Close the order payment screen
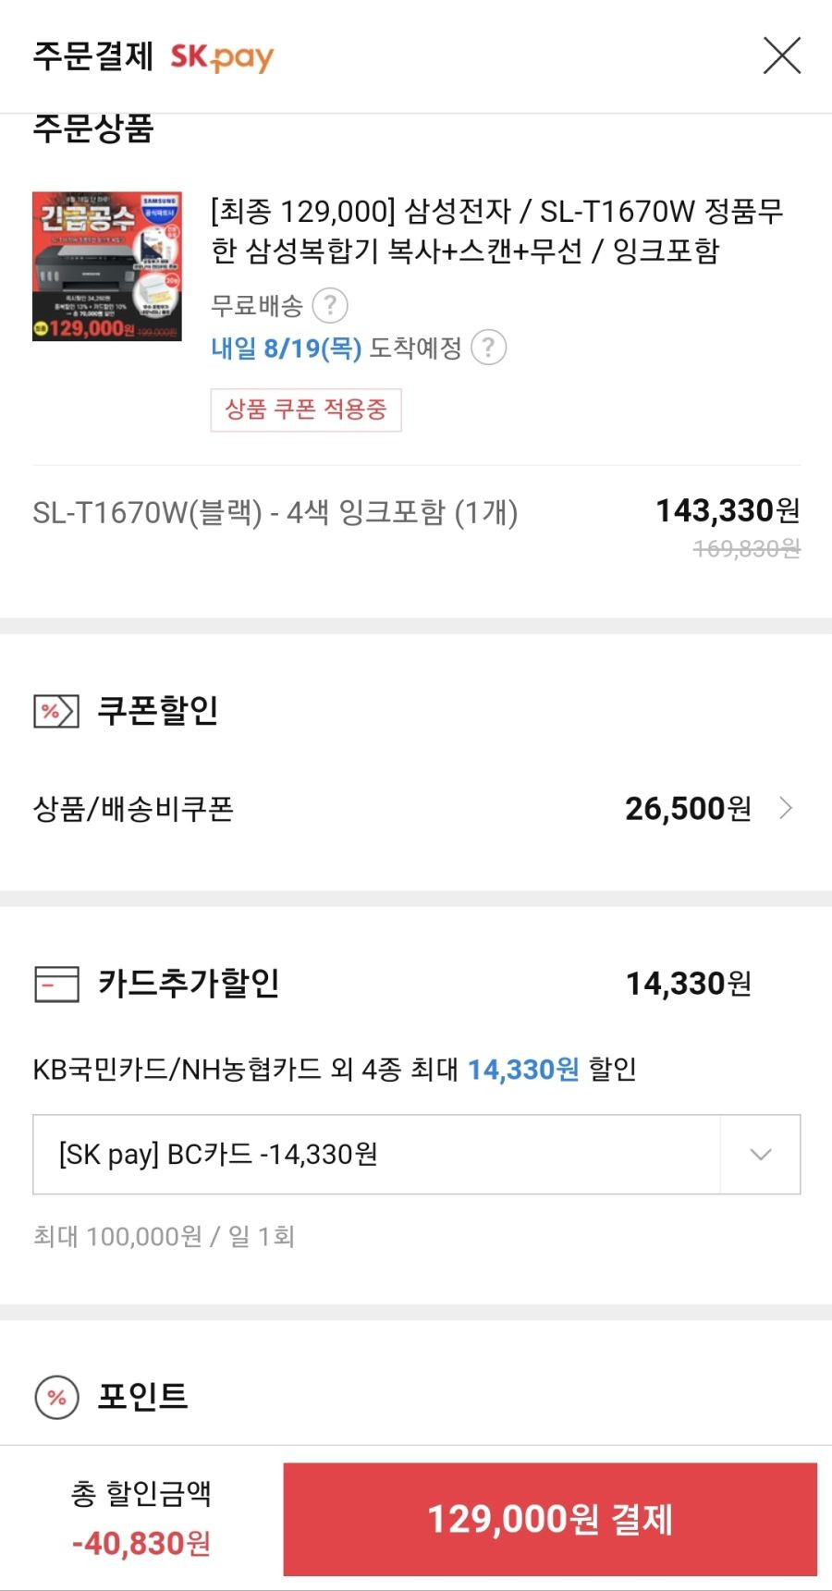832x1591 pixels. click(781, 55)
